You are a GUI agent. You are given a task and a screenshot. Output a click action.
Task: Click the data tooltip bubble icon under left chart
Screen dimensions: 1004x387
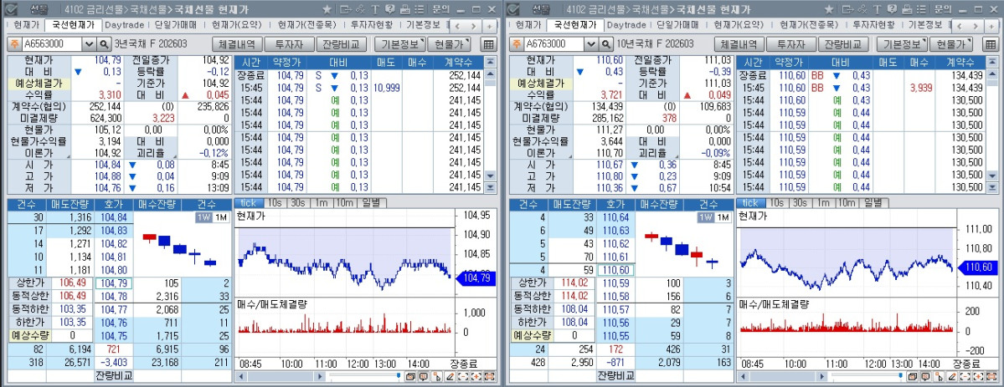tap(423, 376)
